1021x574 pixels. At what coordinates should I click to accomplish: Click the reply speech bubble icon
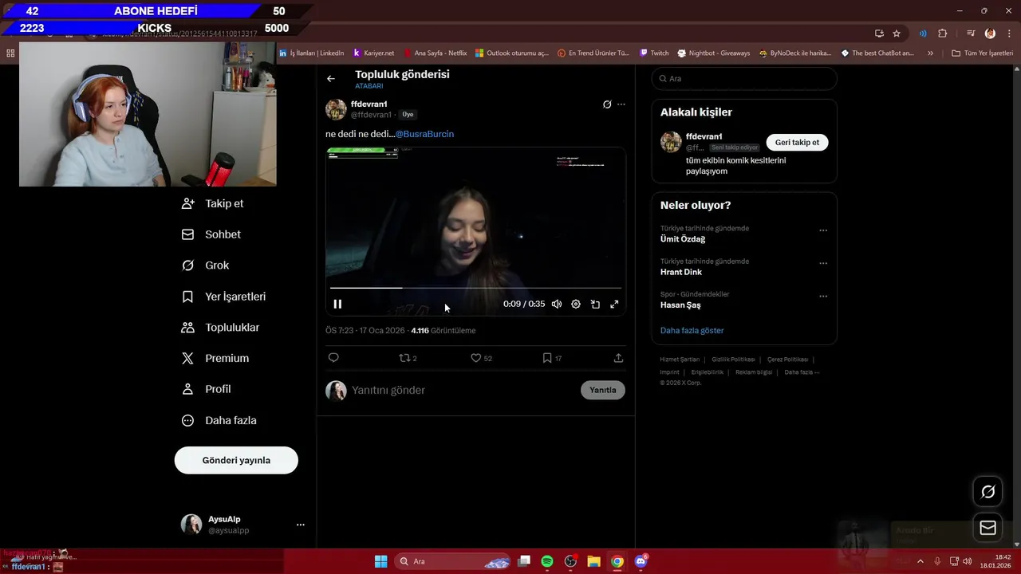click(333, 358)
